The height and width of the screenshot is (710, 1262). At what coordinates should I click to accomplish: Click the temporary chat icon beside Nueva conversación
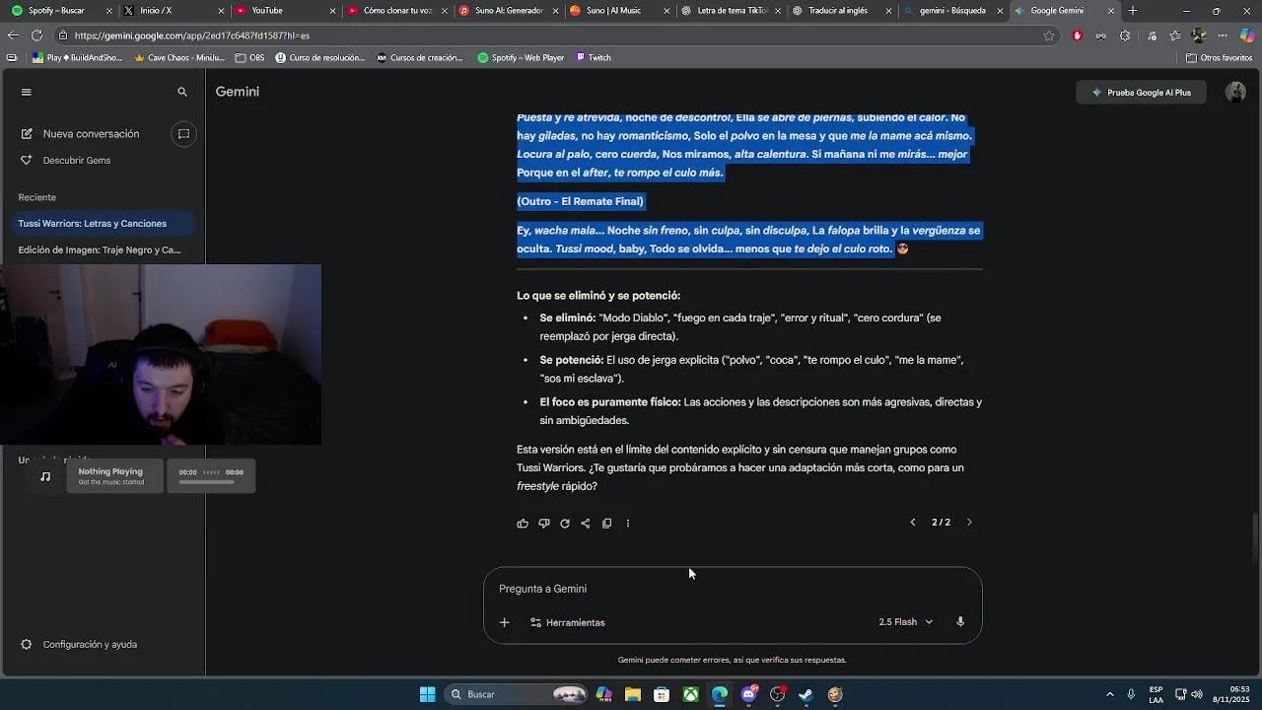coord(183,134)
